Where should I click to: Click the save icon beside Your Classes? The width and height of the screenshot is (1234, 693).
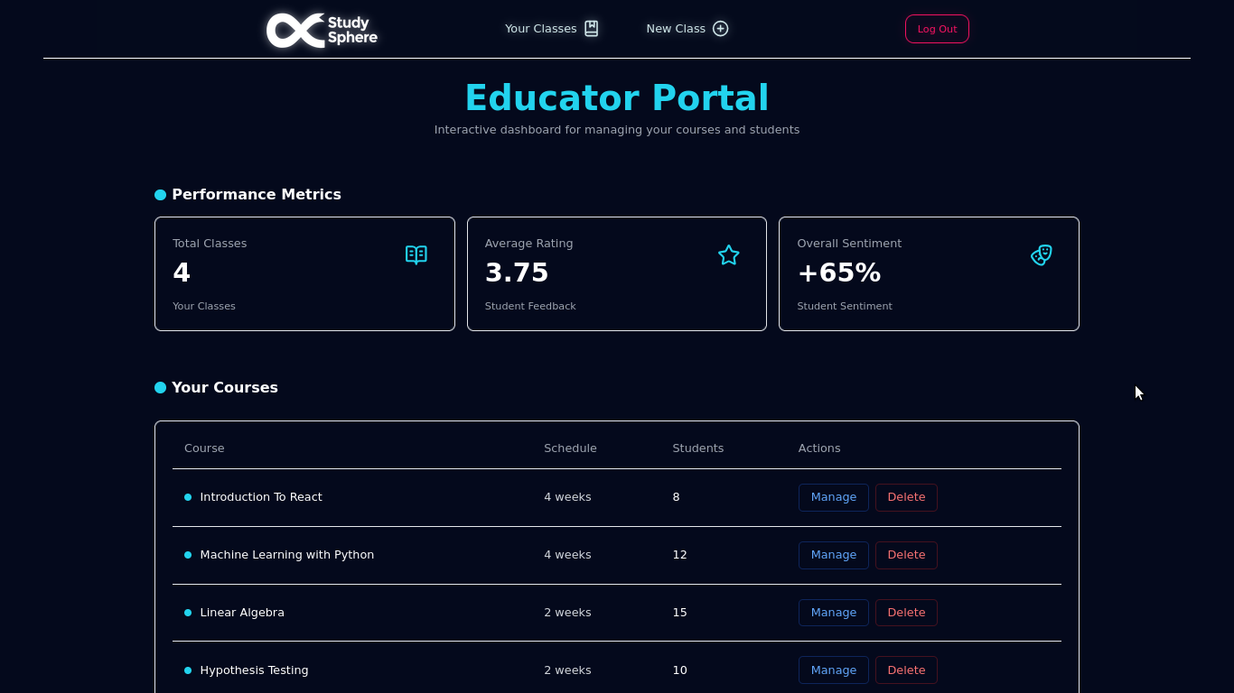tap(591, 28)
